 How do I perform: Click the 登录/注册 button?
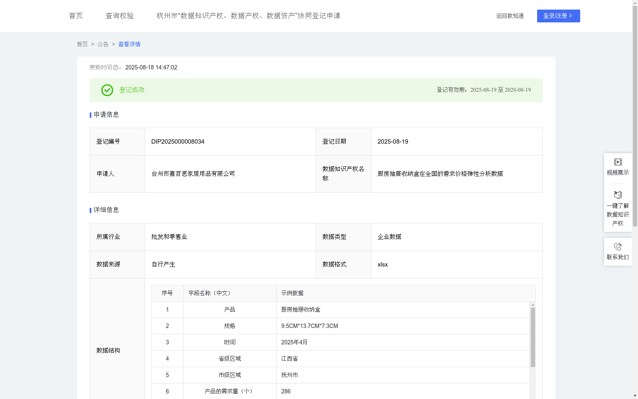(x=558, y=16)
